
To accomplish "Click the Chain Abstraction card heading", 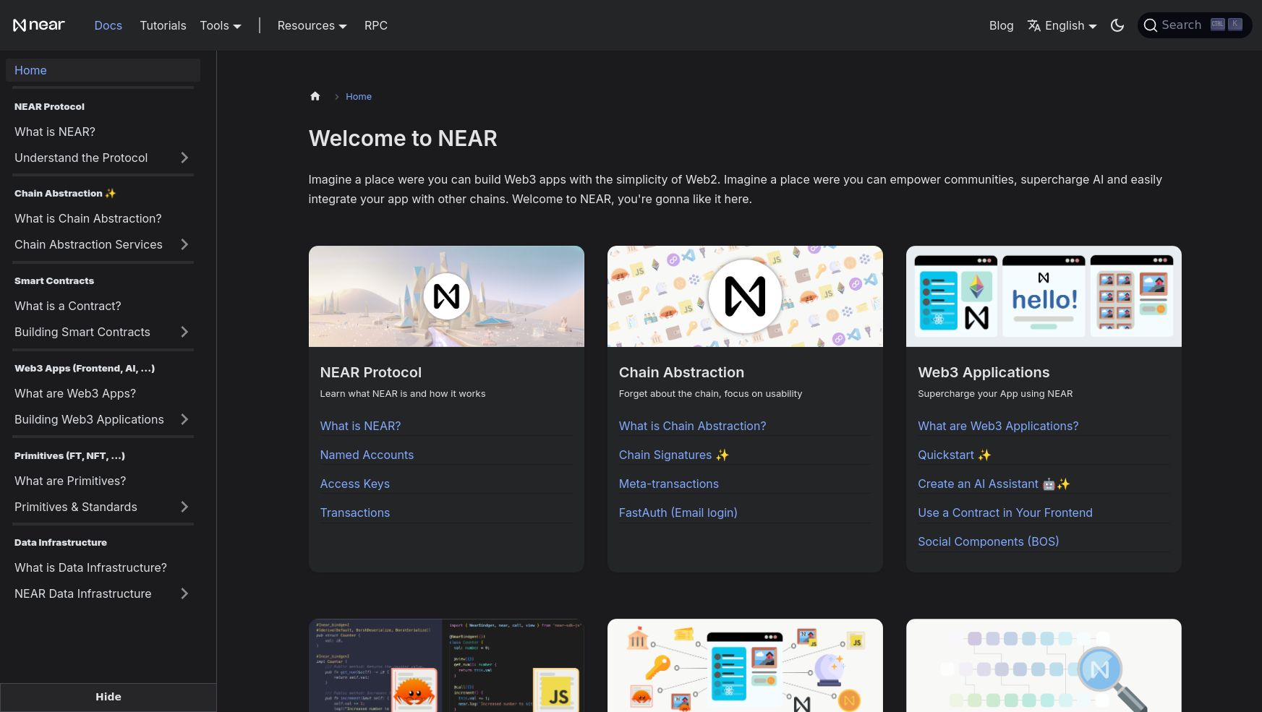I will (x=681, y=372).
